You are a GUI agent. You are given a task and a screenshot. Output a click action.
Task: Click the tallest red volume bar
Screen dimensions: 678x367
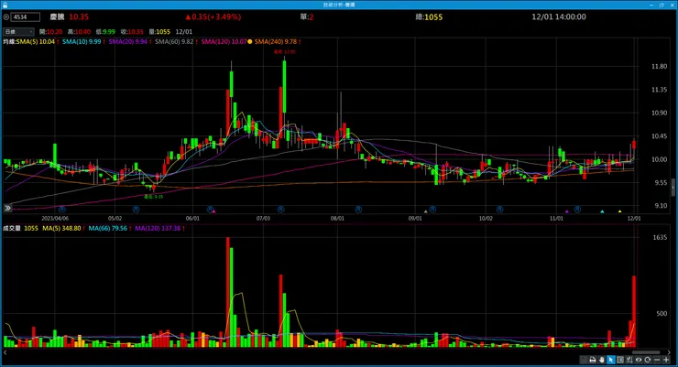click(228, 292)
